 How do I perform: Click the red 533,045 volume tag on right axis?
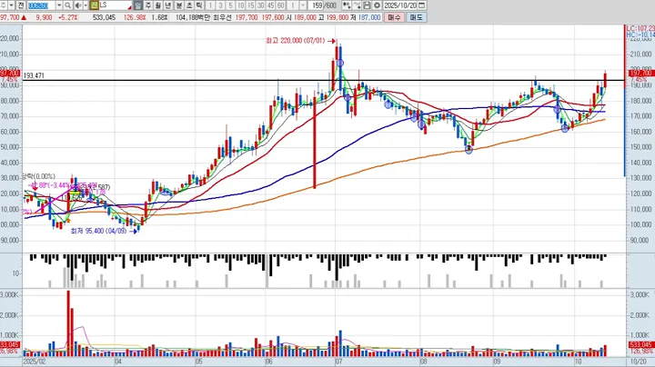pos(640,345)
